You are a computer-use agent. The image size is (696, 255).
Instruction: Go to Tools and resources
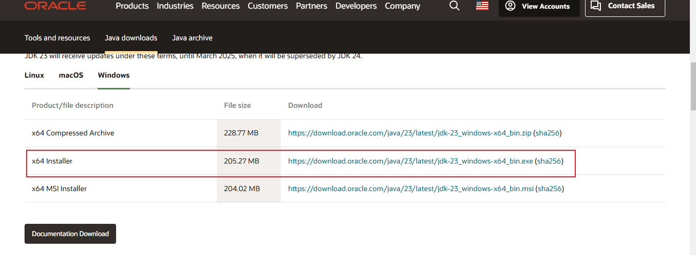[57, 38]
